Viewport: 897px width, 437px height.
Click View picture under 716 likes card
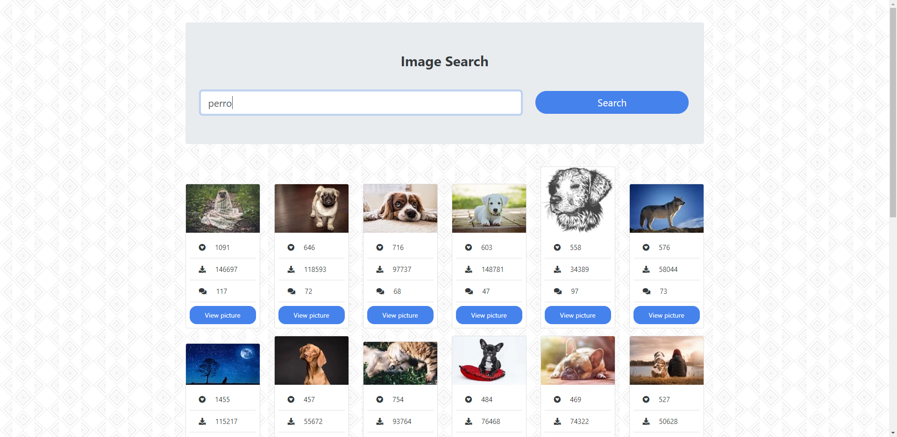(400, 315)
